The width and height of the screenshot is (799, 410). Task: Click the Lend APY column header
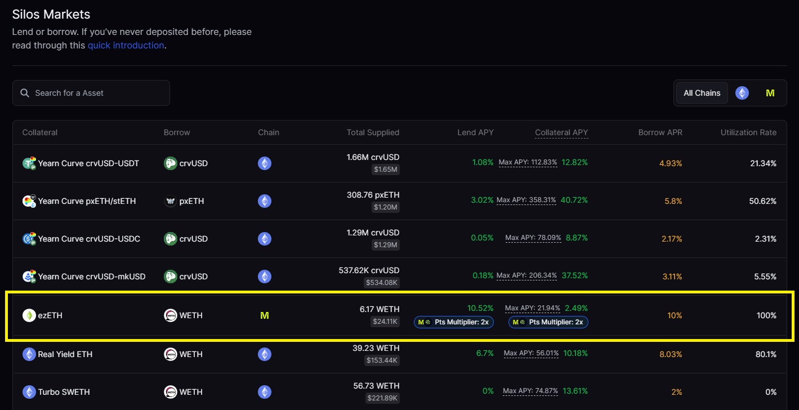pos(475,132)
